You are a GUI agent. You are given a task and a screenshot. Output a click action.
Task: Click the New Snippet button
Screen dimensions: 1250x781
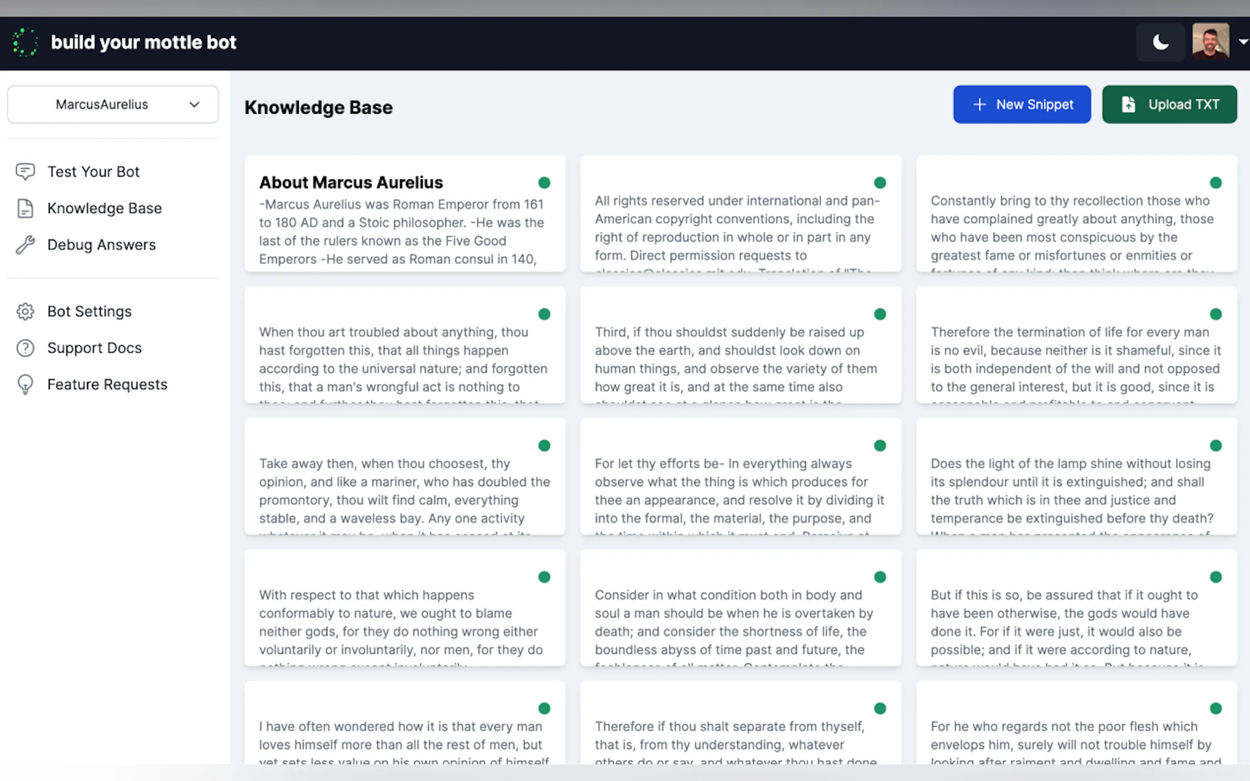[x=1022, y=104]
